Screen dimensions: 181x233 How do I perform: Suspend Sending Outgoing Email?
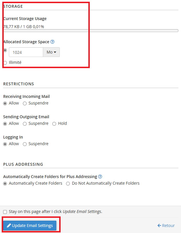click(25, 124)
